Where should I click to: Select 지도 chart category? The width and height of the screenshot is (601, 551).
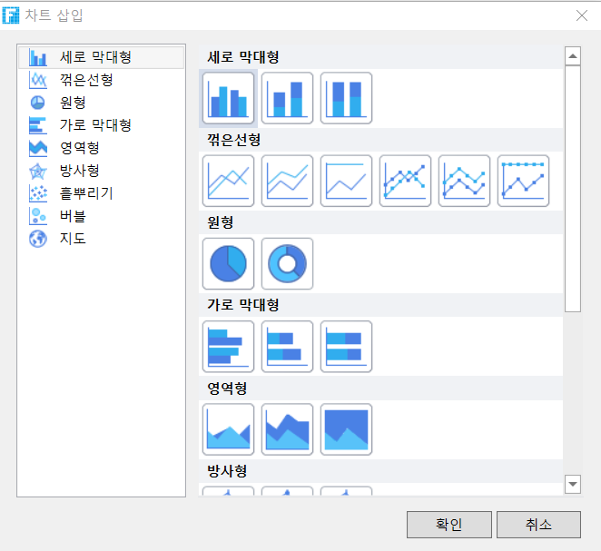tap(73, 239)
